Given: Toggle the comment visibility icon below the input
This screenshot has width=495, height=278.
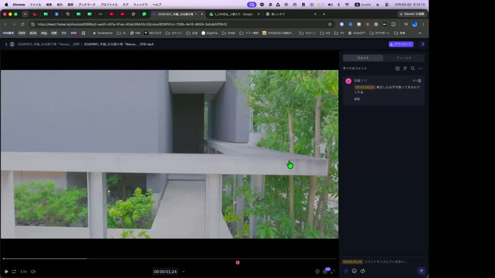Looking at the screenshot, I should pos(345,271).
